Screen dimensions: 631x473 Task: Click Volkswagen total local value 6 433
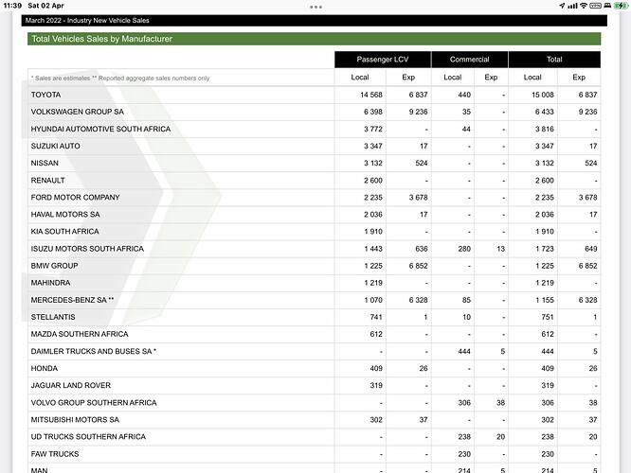pos(545,113)
